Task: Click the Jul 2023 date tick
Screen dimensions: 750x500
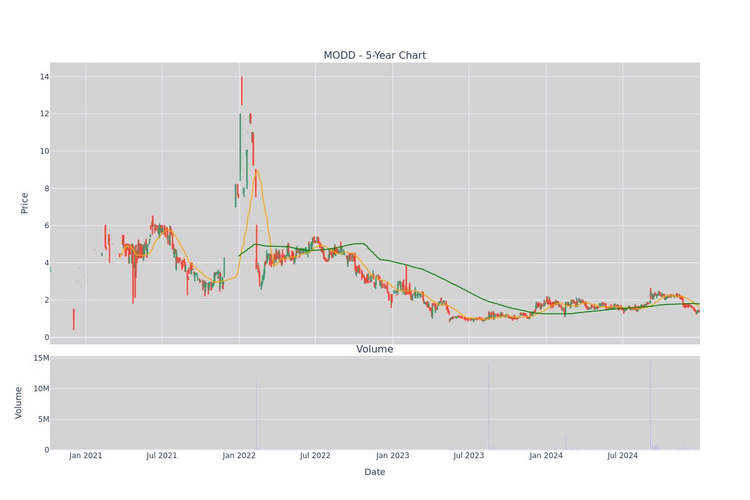Action: (469, 456)
